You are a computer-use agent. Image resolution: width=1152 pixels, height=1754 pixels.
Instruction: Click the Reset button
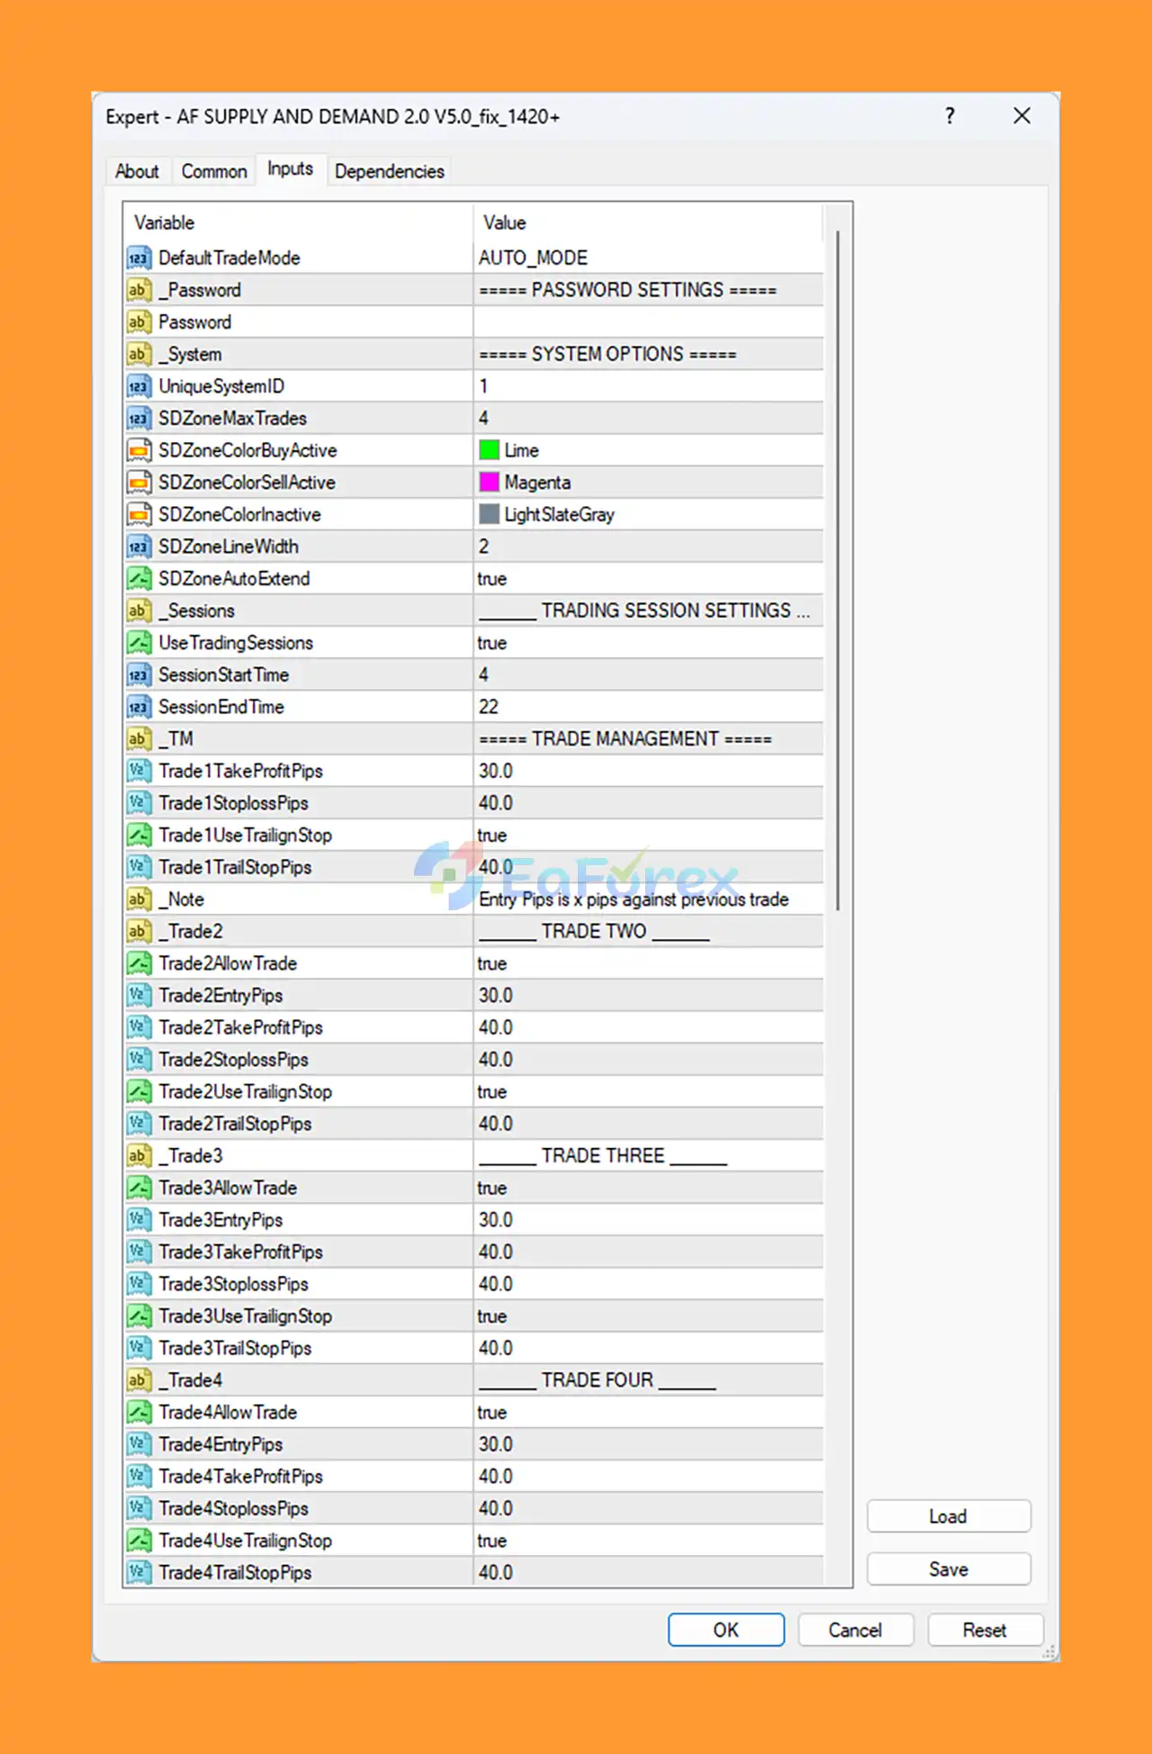985,1630
